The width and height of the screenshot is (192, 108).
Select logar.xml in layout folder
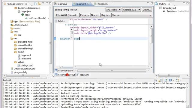(26, 55)
